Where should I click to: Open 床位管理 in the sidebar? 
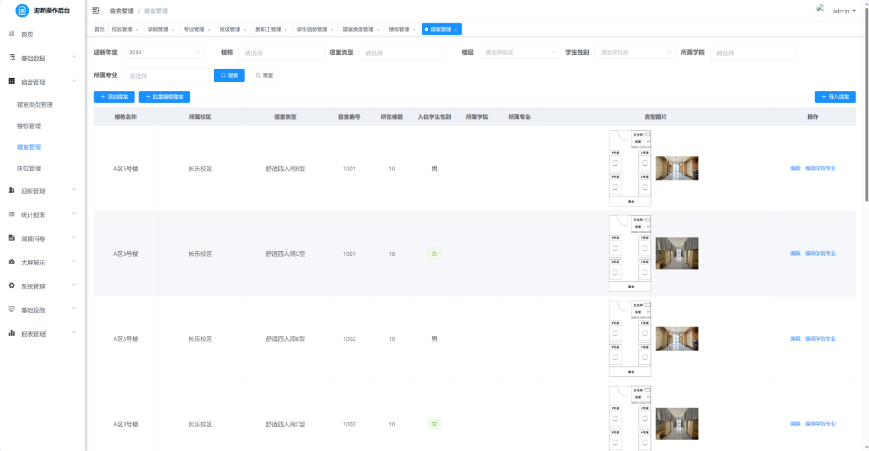point(29,168)
